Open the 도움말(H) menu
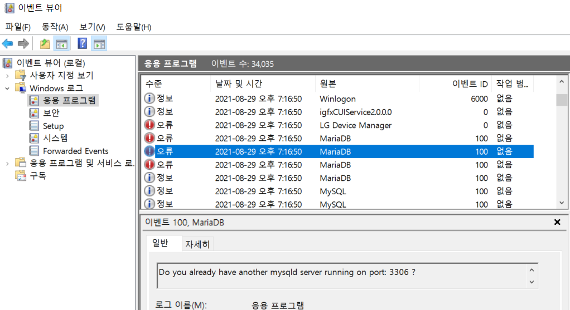This screenshot has height=310, width=570. pyautogui.click(x=134, y=27)
